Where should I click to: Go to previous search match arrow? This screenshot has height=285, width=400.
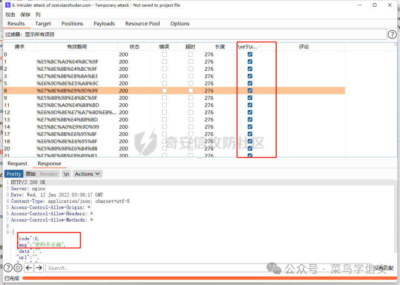pos(29,268)
